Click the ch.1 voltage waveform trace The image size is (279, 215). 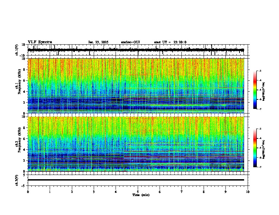pos(136,50)
